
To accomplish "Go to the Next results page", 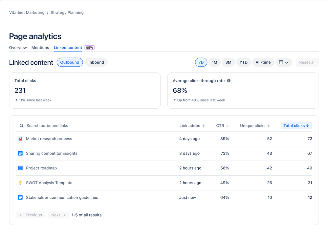I will pos(58,215).
